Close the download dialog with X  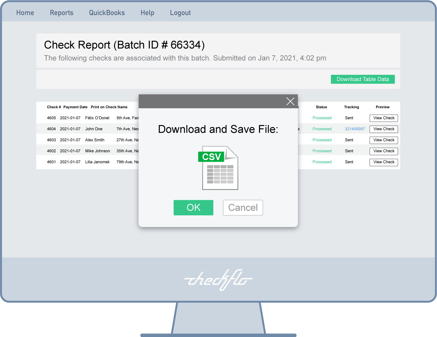pyautogui.click(x=290, y=101)
